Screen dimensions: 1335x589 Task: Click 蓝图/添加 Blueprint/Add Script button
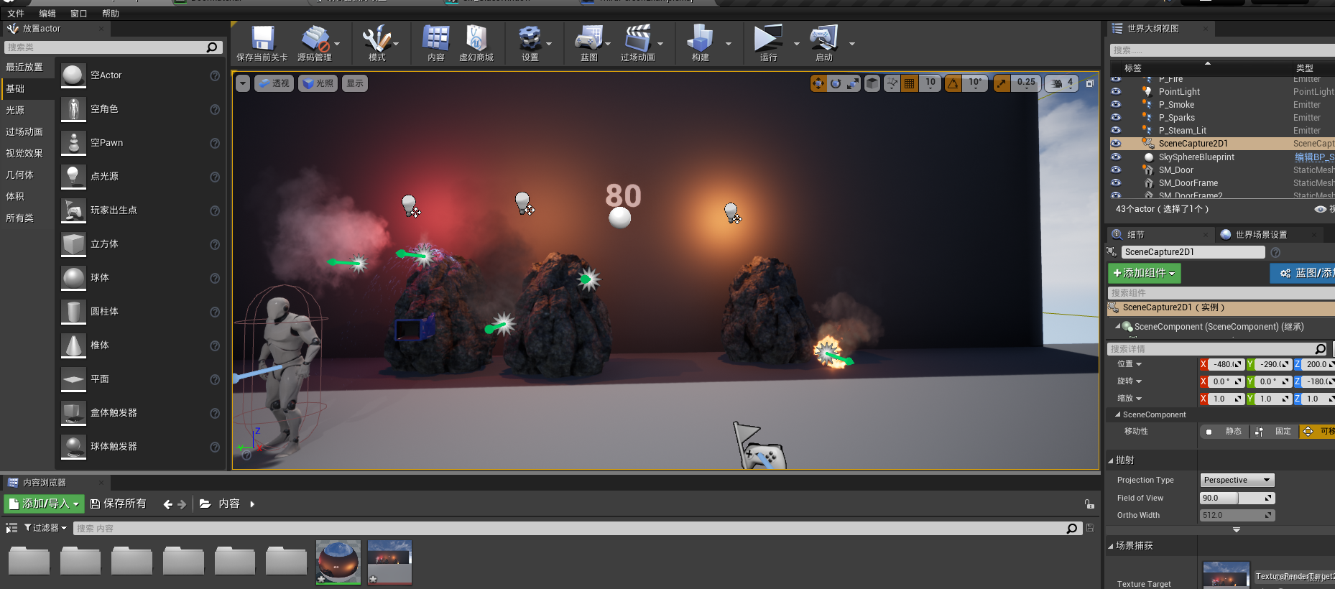1303,273
